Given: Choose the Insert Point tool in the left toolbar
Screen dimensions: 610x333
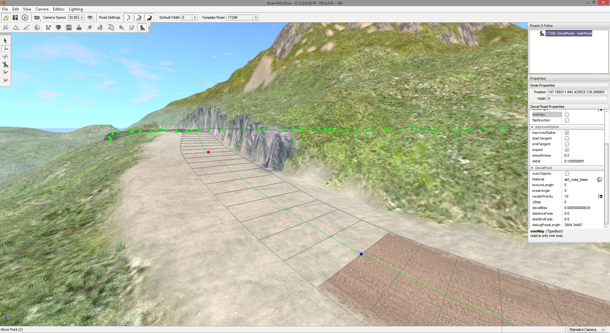Looking at the screenshot, I should coord(5,72).
